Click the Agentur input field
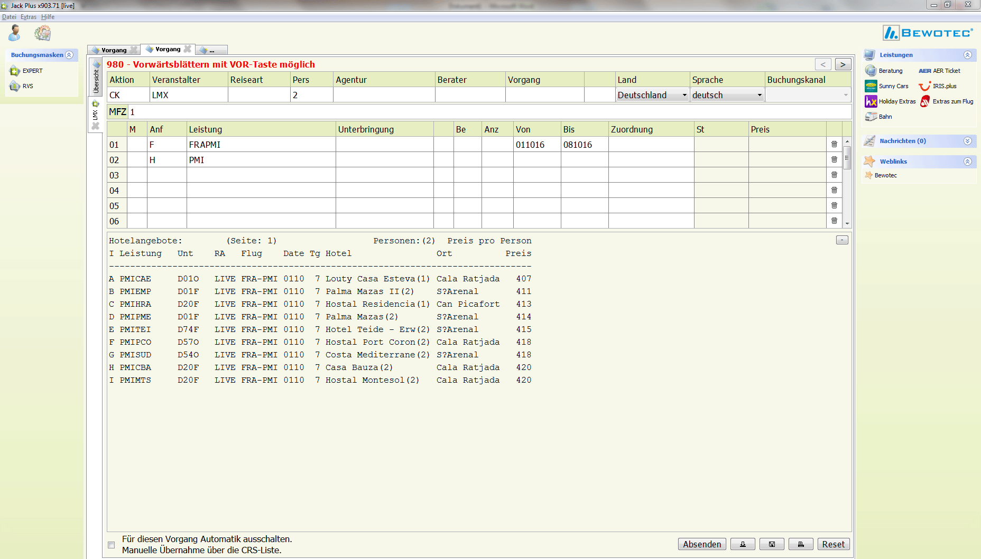Image resolution: width=981 pixels, height=559 pixels. [x=384, y=95]
